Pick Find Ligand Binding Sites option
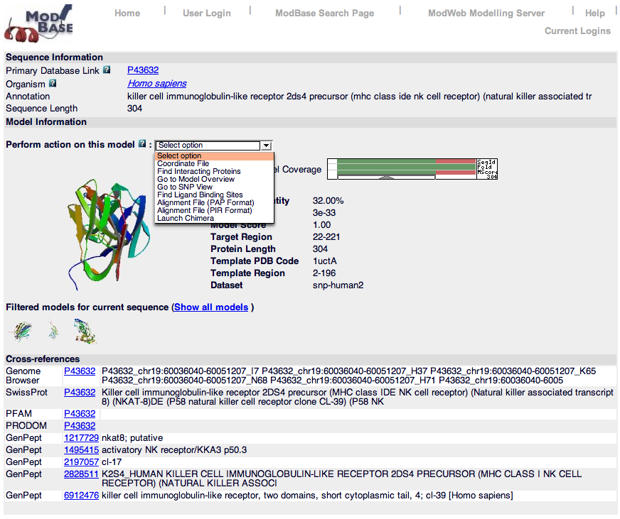The image size is (620, 519). (200, 195)
